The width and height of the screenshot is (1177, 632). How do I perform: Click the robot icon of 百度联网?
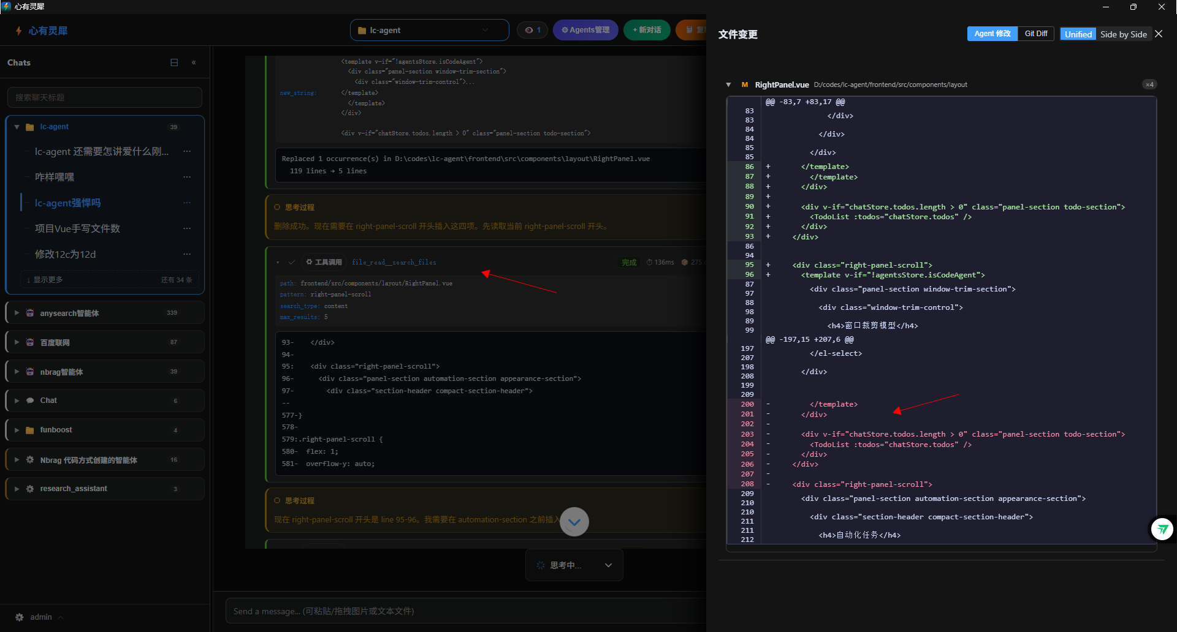click(29, 342)
